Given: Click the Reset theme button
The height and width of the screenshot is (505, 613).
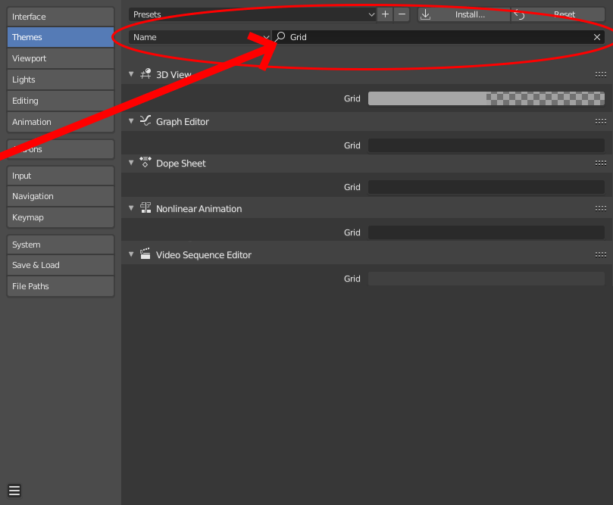Looking at the screenshot, I should point(558,14).
